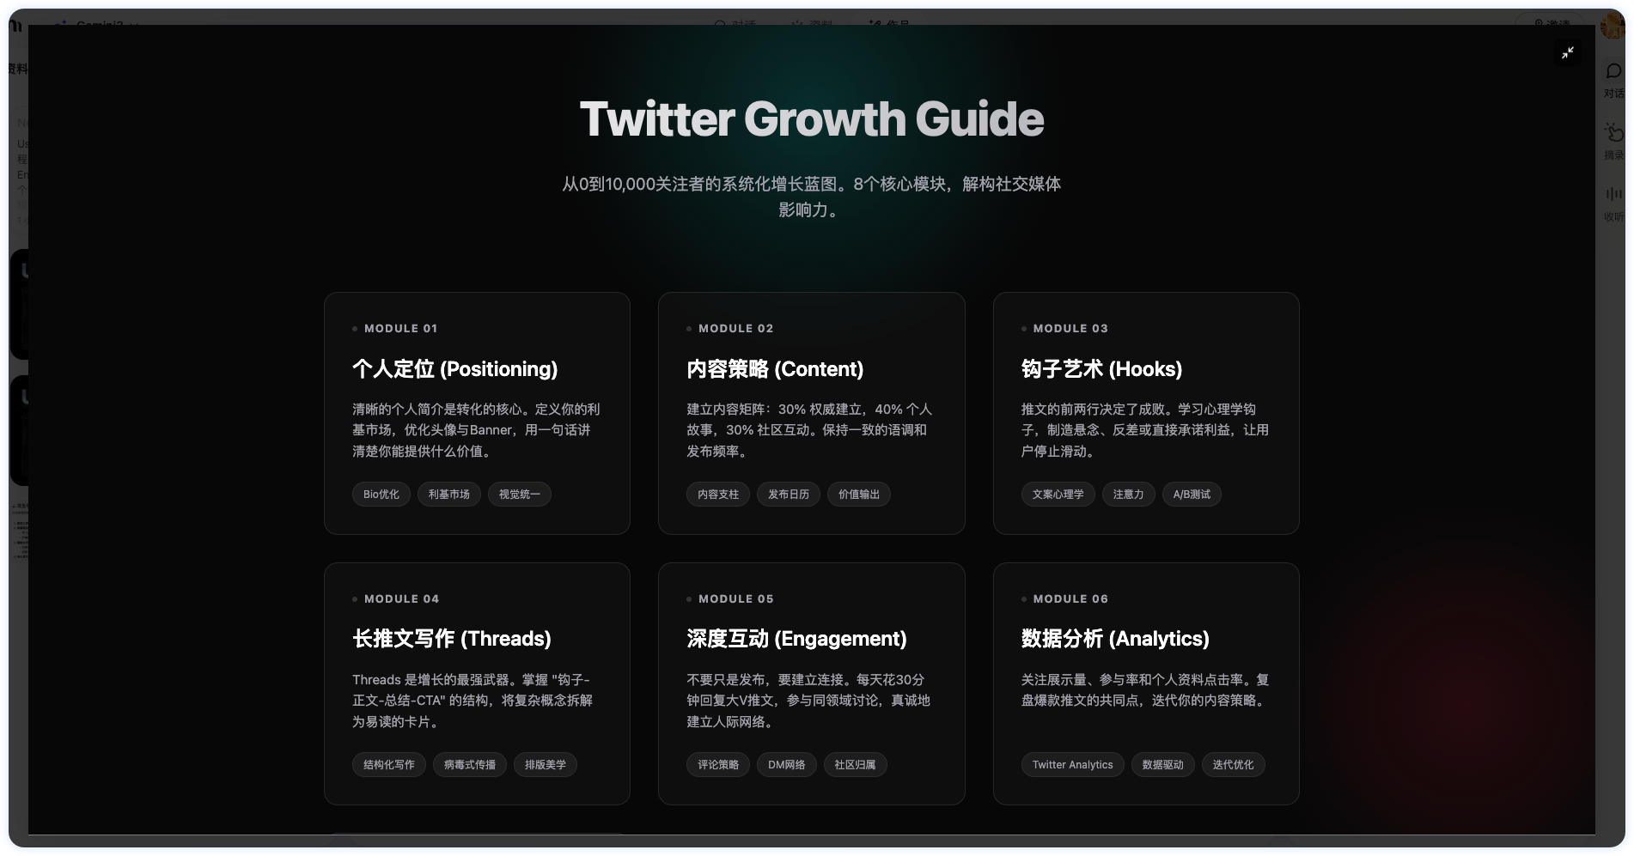
Task: Select the 内容策略 (Content) title
Action: (x=775, y=369)
